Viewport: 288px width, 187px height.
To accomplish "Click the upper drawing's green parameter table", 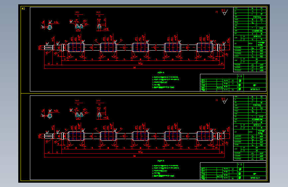I will pyautogui.click(x=250, y=40).
